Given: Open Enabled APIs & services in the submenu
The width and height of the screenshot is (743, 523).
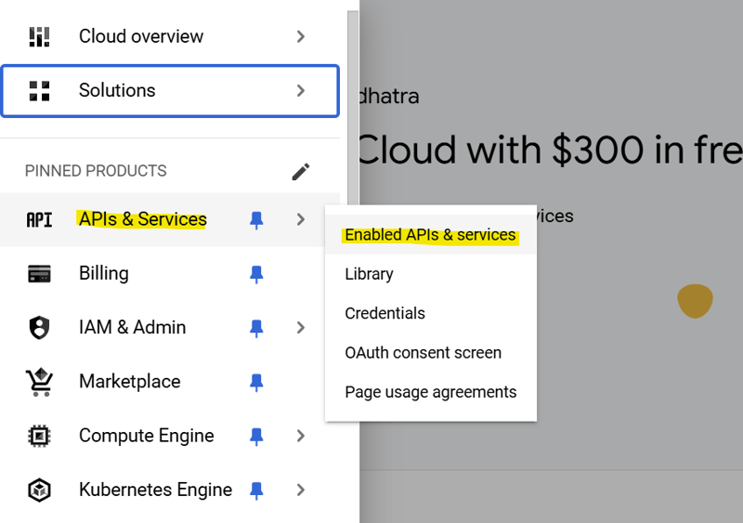Looking at the screenshot, I should (431, 235).
